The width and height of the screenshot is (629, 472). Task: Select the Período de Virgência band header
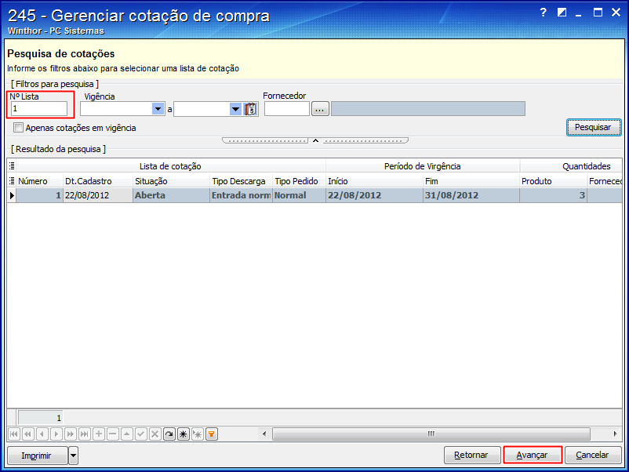(x=423, y=166)
